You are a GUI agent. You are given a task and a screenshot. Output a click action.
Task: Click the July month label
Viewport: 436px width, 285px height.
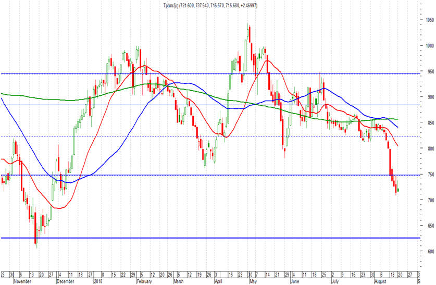335,281
